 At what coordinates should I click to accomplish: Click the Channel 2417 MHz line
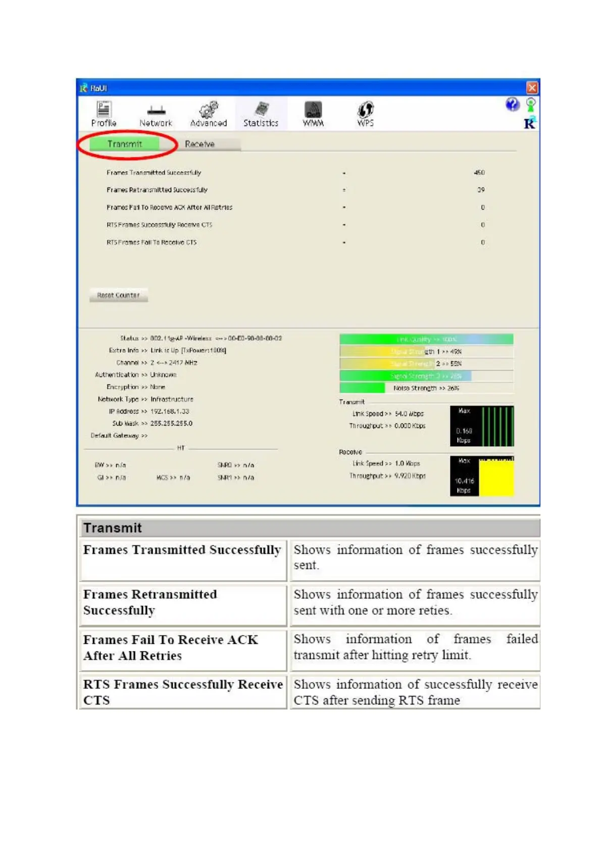[x=157, y=363]
